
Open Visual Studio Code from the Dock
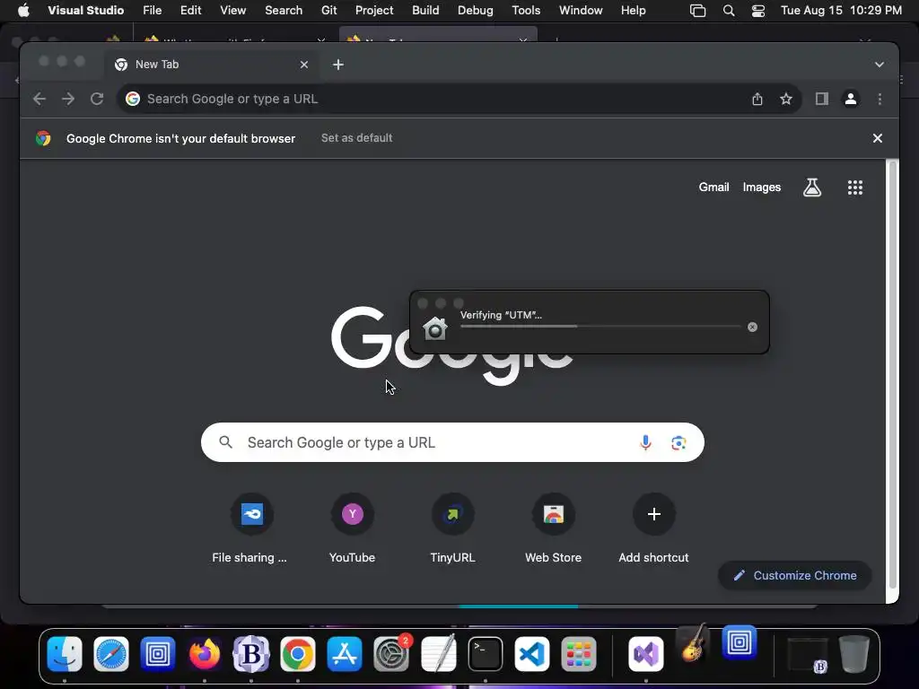point(531,654)
